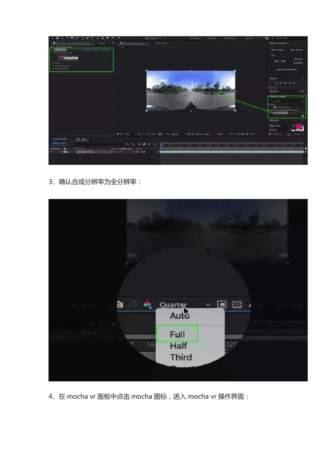Click the RGB show channel icon
321x454 pixels.
[148, 304]
